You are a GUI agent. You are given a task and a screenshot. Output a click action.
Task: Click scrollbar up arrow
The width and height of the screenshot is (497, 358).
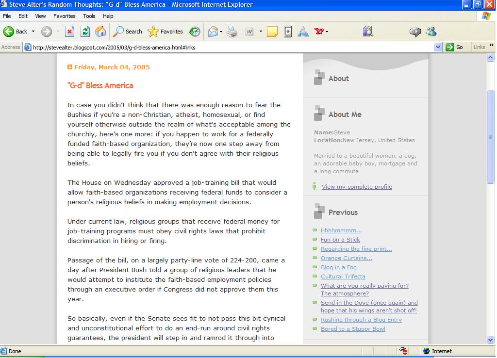[490, 58]
